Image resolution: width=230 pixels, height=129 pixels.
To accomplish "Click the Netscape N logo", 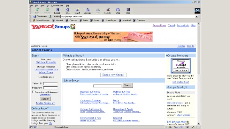I will click(x=197, y=11).
